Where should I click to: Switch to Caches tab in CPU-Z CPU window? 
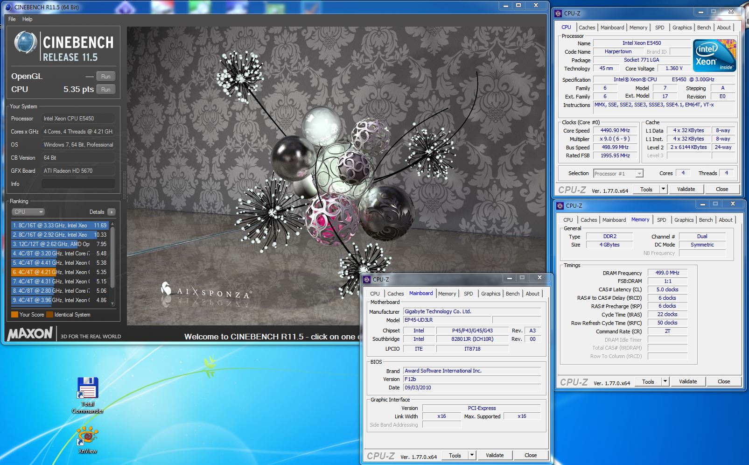click(x=587, y=28)
